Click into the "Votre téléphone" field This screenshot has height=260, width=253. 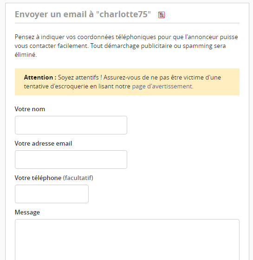(52, 194)
